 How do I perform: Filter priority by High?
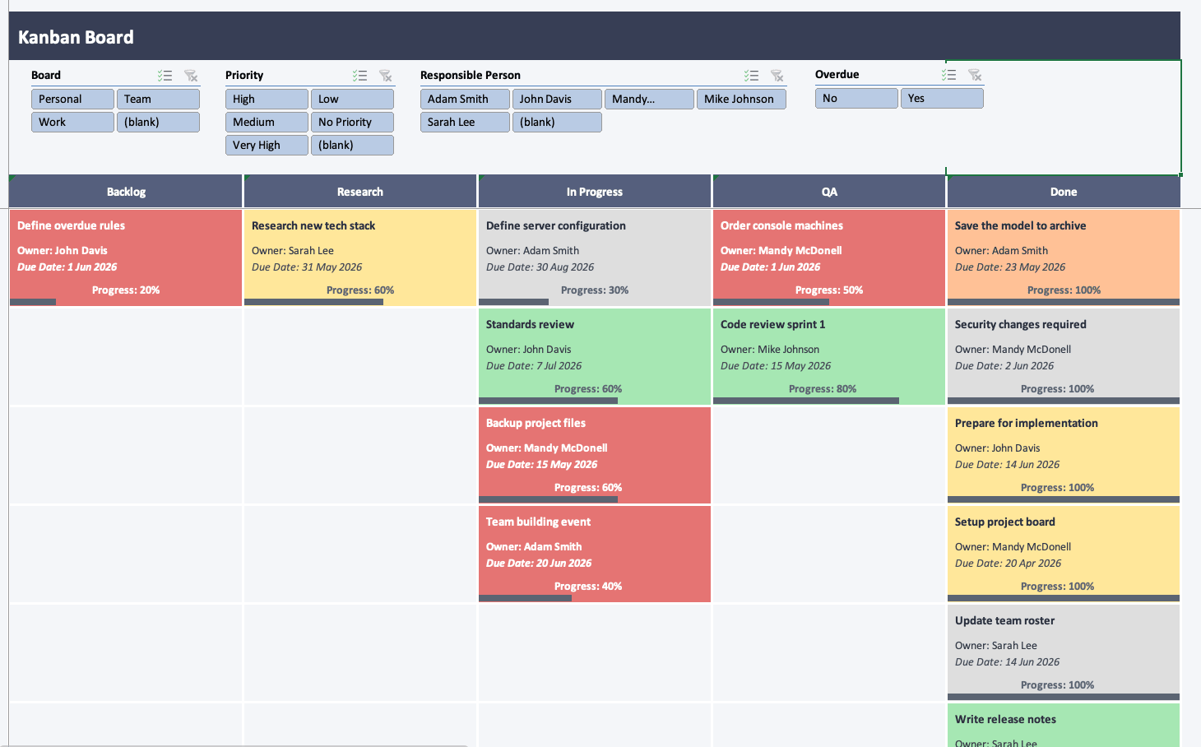[x=267, y=99]
